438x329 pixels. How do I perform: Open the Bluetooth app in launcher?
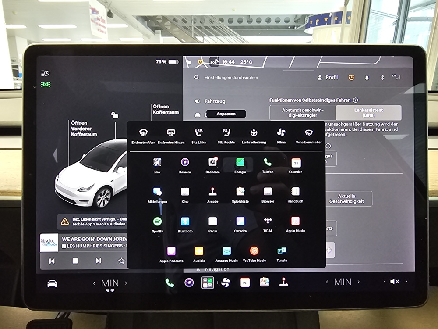click(185, 225)
